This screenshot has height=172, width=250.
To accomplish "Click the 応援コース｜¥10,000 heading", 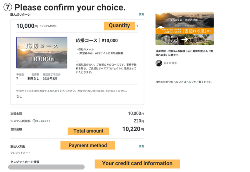I will click(x=97, y=41).
